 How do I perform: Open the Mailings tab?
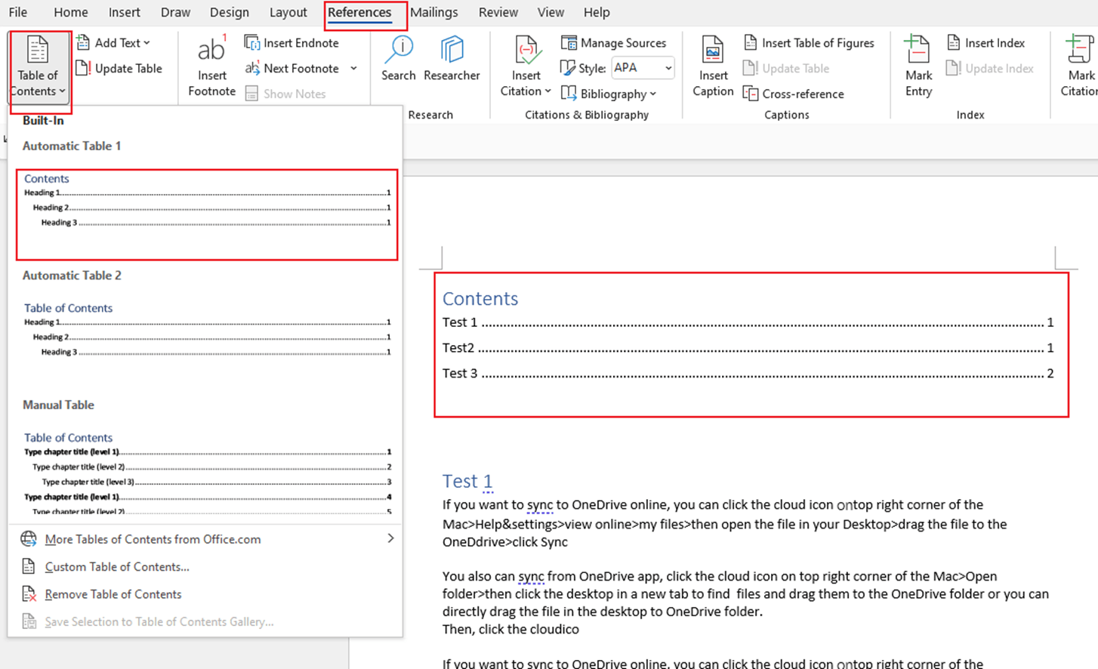click(x=434, y=13)
